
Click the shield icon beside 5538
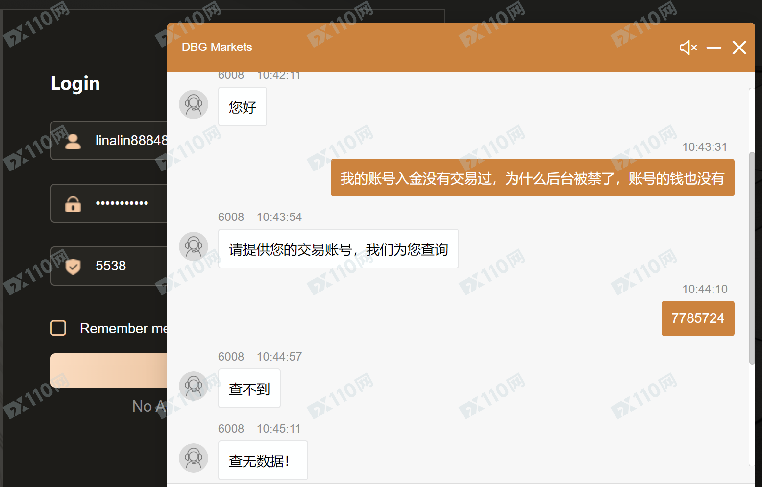(x=73, y=267)
